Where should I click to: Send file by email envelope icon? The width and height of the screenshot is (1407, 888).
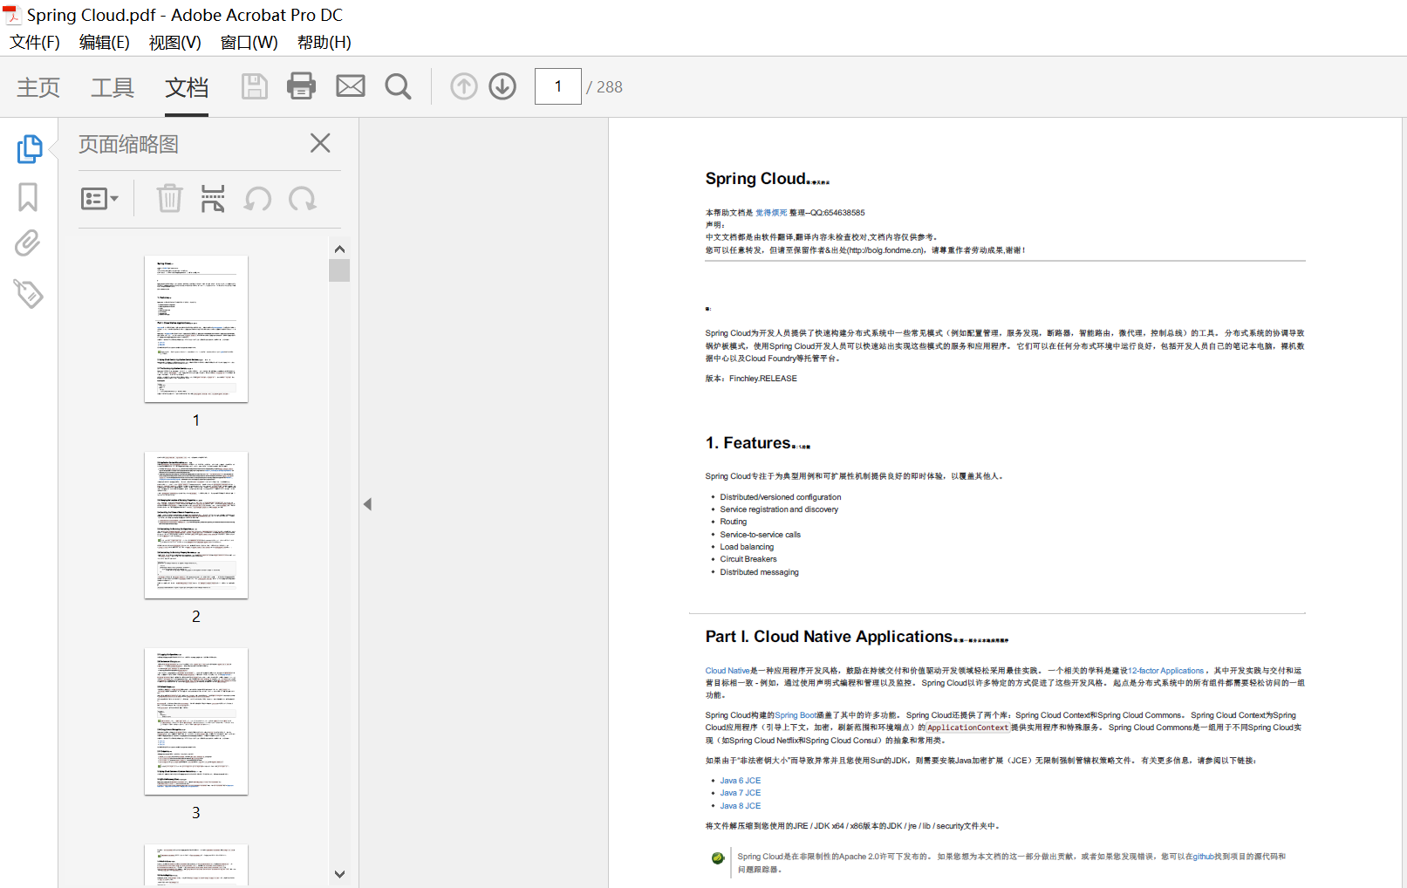(x=351, y=86)
